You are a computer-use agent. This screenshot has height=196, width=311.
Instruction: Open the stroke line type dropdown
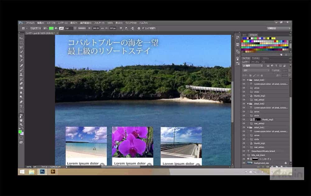[x=82, y=28]
